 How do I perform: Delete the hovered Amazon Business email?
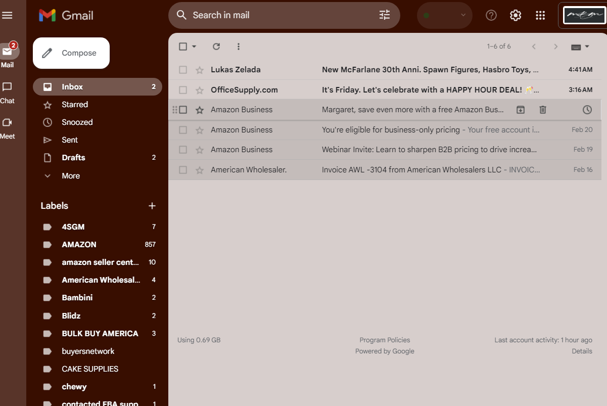[543, 110]
